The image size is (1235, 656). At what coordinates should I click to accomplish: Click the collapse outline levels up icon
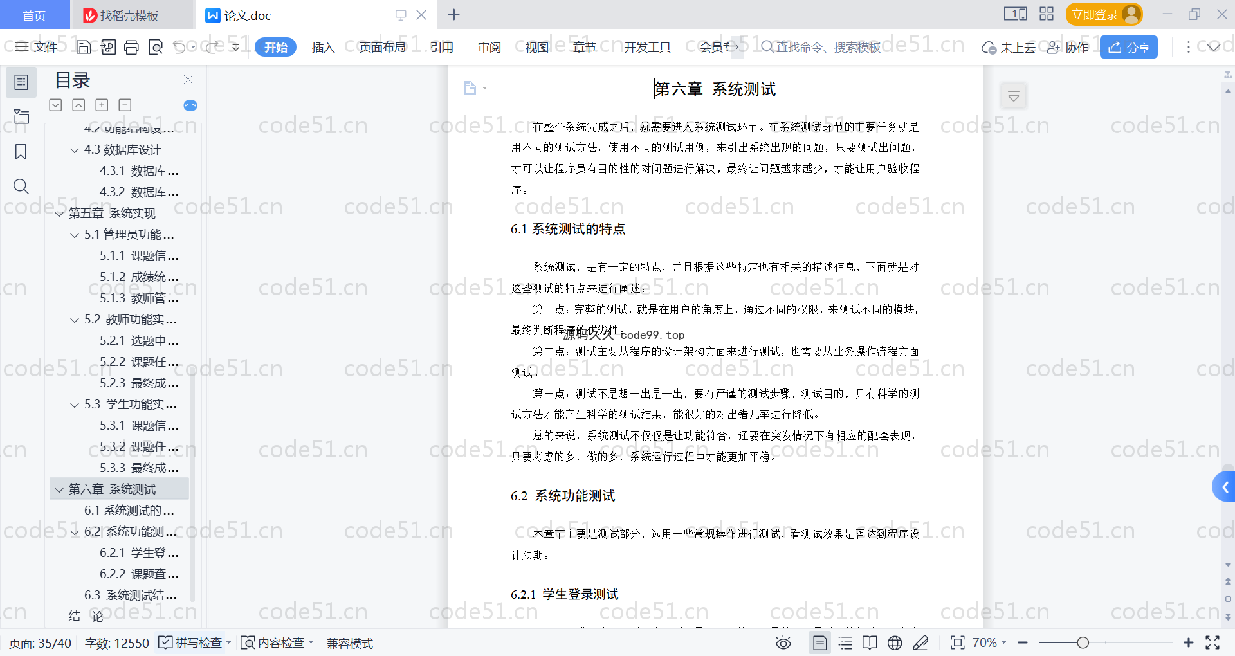78,105
